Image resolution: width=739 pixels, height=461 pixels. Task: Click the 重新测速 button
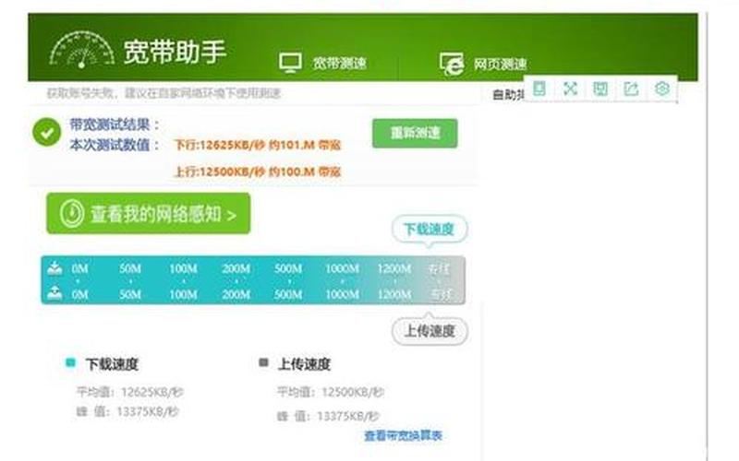(415, 133)
